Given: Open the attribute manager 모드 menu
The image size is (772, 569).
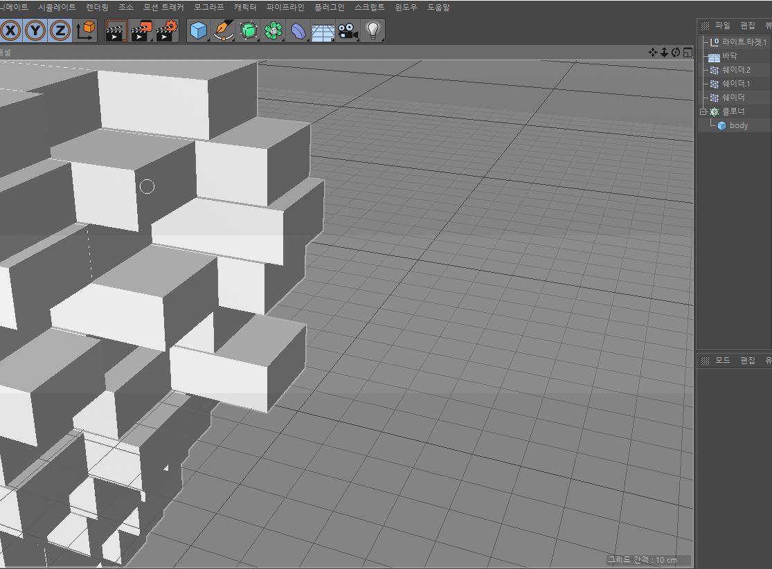Looking at the screenshot, I should coord(722,361).
